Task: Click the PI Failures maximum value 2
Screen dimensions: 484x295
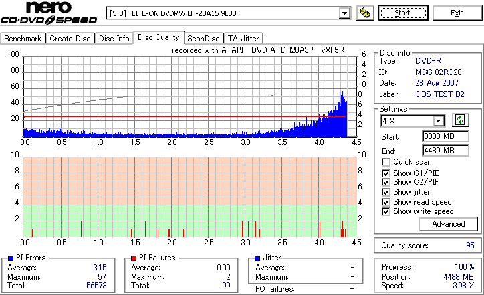Action: (x=228, y=276)
